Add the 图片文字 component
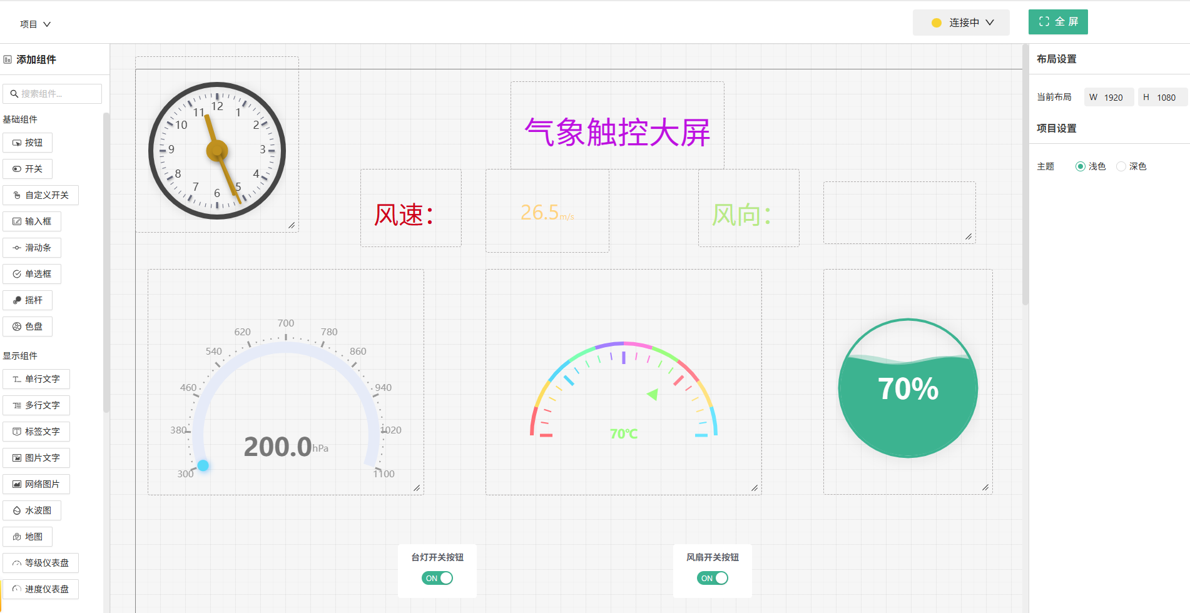Image resolution: width=1190 pixels, height=613 pixels. pos(36,458)
